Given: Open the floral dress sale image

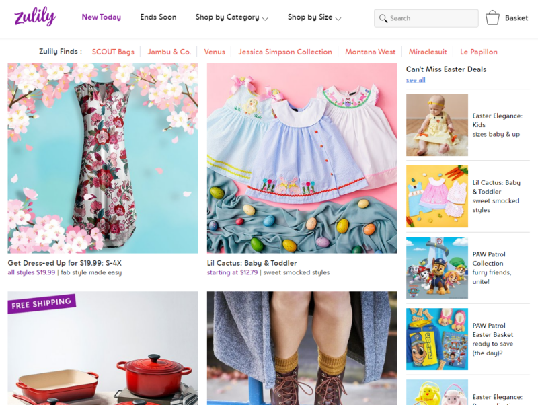Looking at the screenshot, I should tap(103, 158).
